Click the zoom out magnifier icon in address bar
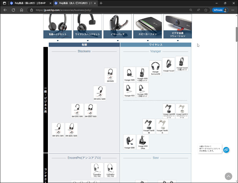Screen dimensions: 238x183 tap(191, 10)
